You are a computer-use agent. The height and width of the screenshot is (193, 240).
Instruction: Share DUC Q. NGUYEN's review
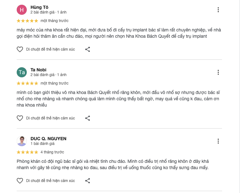coord(88,181)
